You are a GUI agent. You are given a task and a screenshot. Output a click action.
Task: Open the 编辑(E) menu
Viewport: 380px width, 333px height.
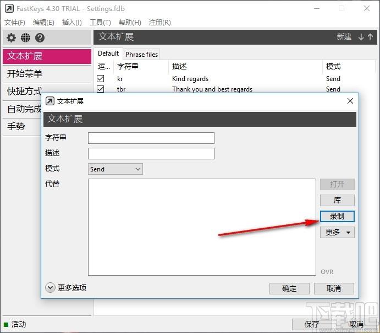coord(43,23)
